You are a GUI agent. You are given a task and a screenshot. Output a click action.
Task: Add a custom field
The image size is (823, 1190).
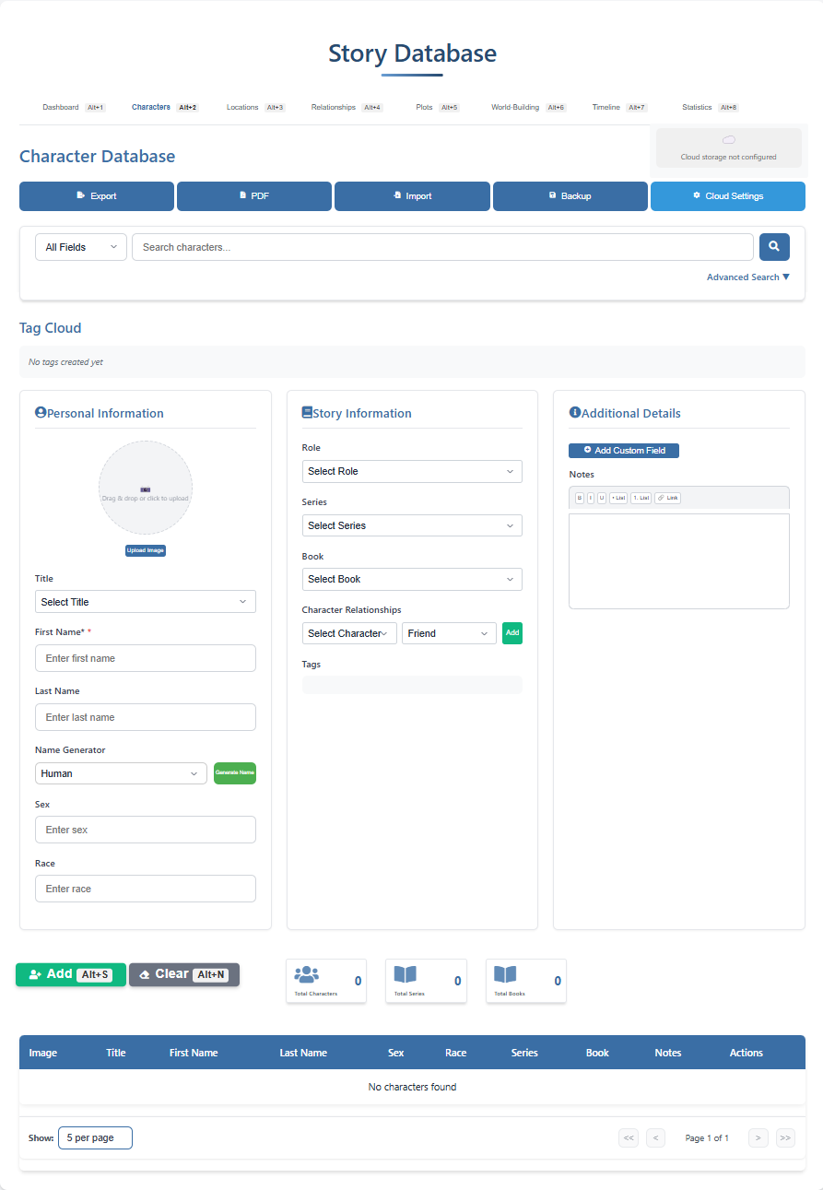pyautogui.click(x=624, y=450)
